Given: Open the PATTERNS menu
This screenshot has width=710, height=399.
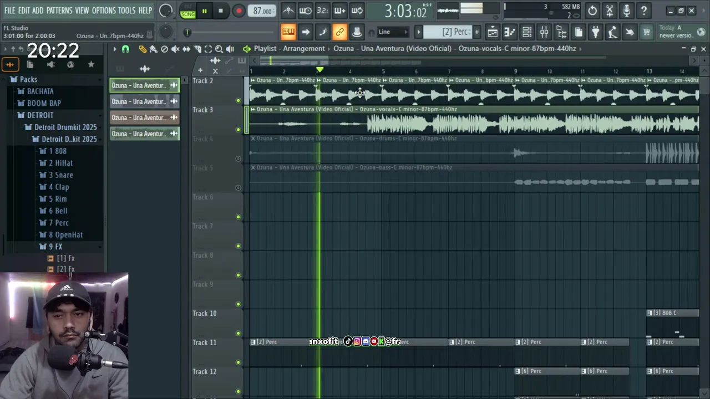Looking at the screenshot, I should point(59,11).
